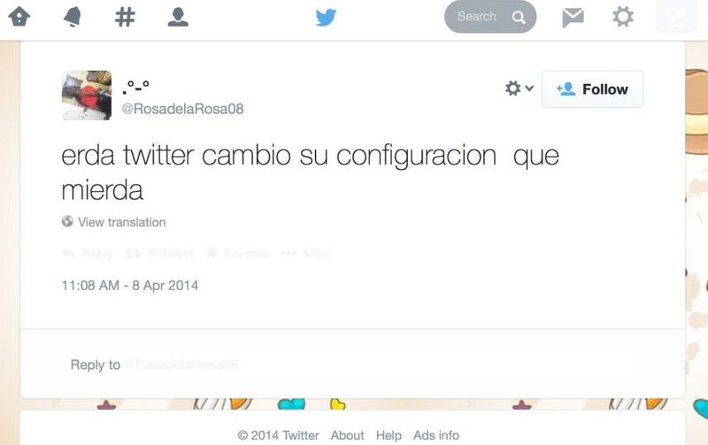Screen dimensions: 708x445
Task: Open the tweet author's avatar
Action: (x=87, y=96)
